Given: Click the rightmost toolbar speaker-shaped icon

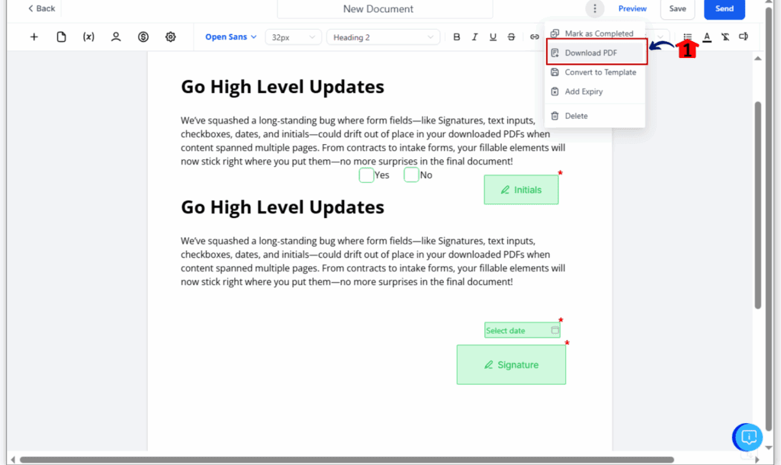Looking at the screenshot, I should click(x=744, y=37).
